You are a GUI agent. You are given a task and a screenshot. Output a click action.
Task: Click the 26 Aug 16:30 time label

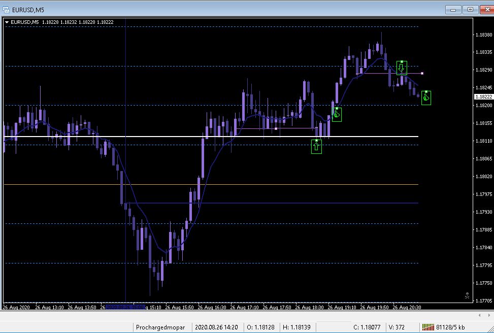(x=212, y=307)
